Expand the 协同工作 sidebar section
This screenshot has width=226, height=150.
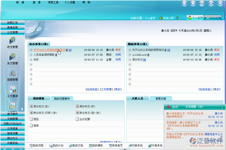[12, 23]
